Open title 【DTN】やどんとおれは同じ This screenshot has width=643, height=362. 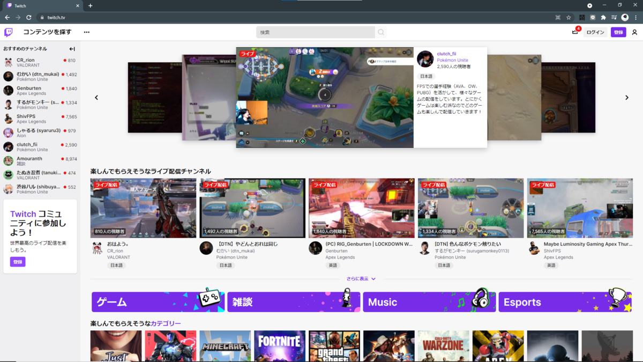point(247,244)
